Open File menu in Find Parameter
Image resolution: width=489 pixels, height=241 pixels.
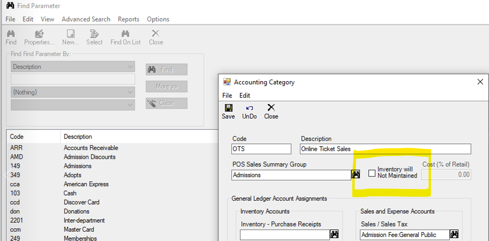coord(11,19)
